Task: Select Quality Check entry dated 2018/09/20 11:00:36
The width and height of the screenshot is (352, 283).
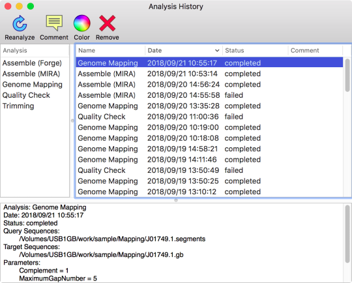Action: pyautogui.click(x=209, y=117)
